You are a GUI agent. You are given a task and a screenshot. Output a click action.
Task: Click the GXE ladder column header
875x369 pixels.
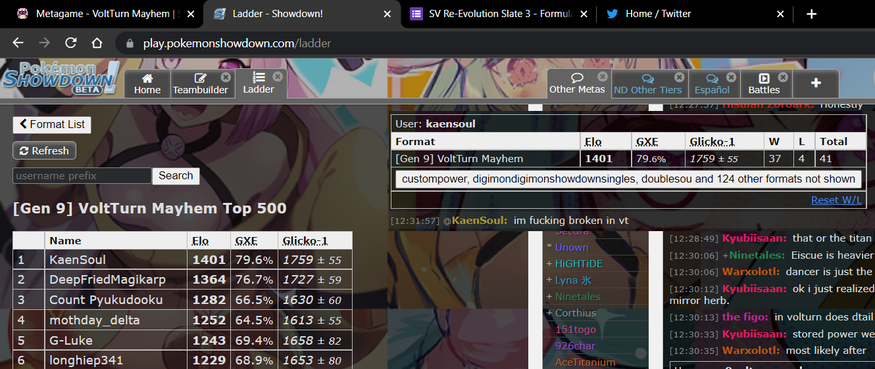tap(247, 241)
